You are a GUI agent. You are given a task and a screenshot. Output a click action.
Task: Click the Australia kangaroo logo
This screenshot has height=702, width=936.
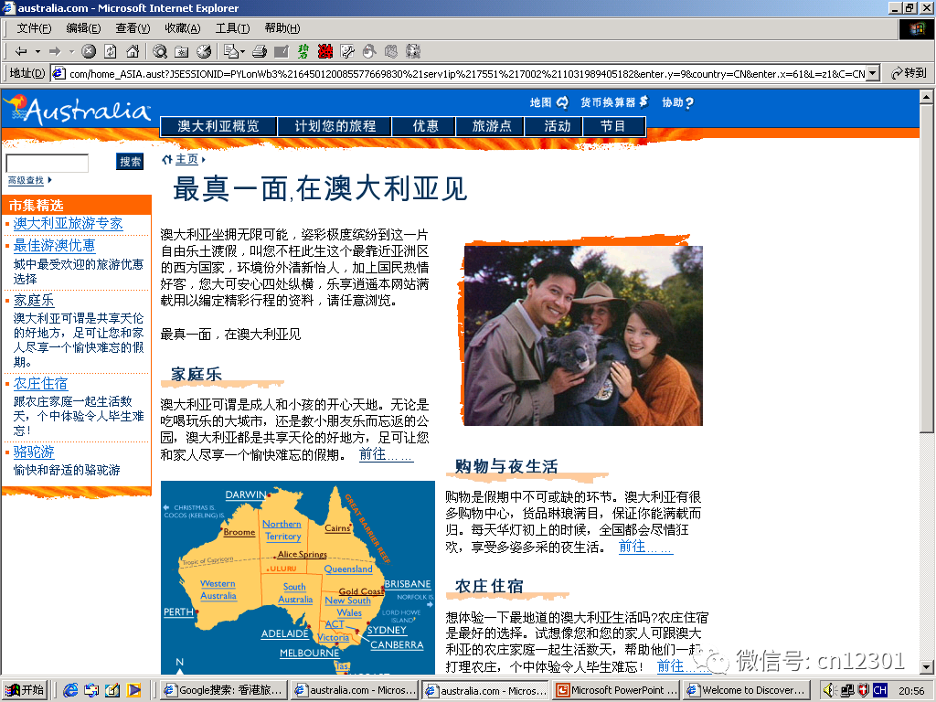(x=77, y=110)
